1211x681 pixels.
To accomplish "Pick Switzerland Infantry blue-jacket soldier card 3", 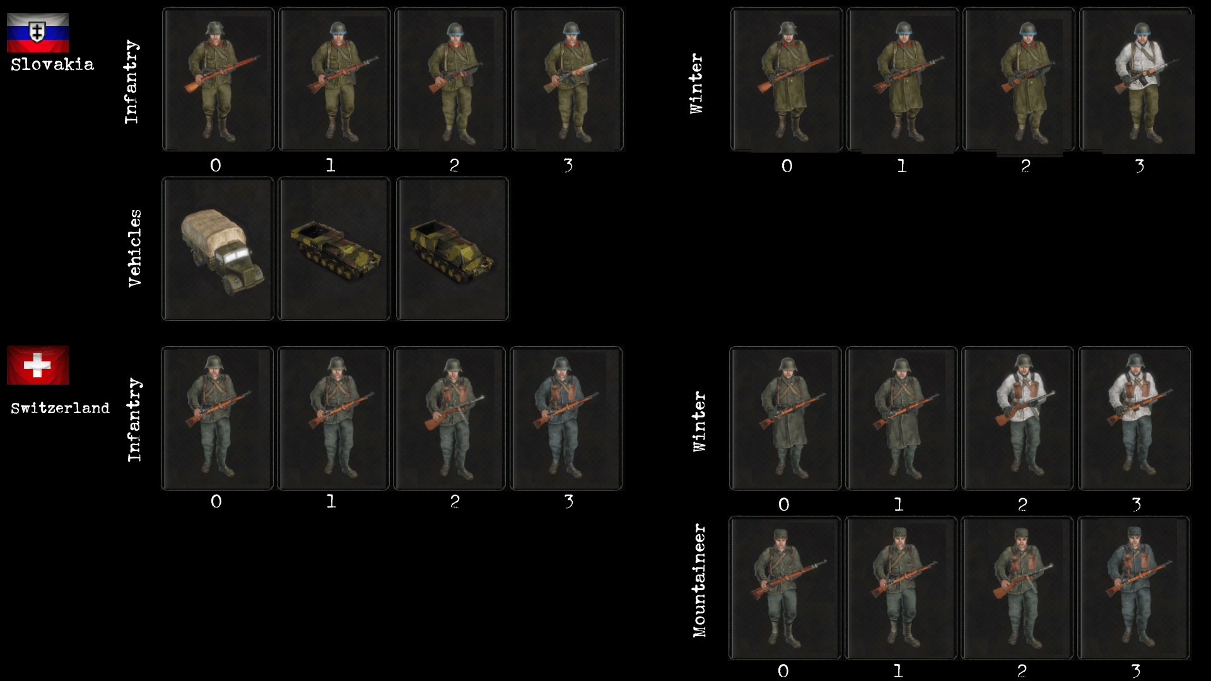I will (566, 418).
